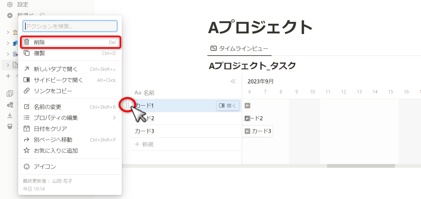Click the trash icon beside 削除
The width and height of the screenshot is (421, 199).
pyautogui.click(x=27, y=42)
